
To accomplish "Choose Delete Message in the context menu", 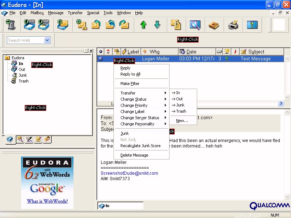I will tap(141, 155).
